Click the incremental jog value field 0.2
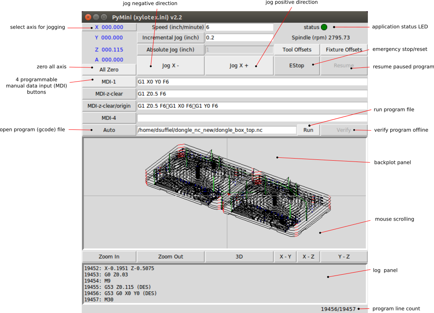This screenshot has width=434, height=313. point(239,37)
